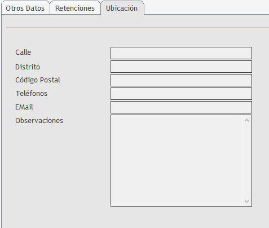269x228 pixels.
Task: Click the Código Postal label
Action: tap(38, 80)
